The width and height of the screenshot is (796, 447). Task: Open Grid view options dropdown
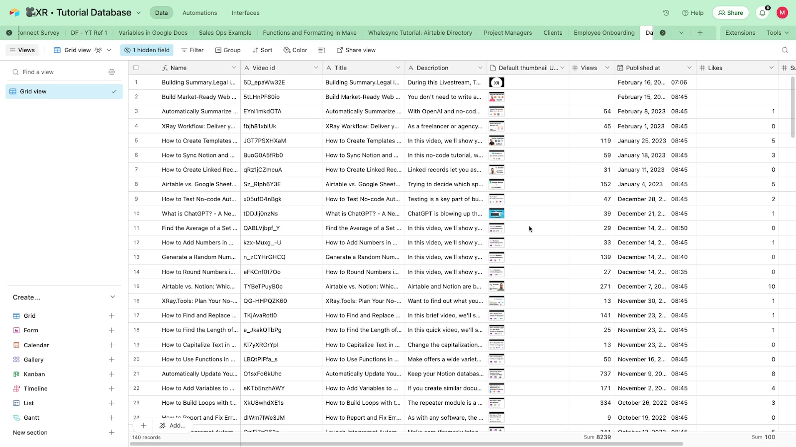coord(109,50)
